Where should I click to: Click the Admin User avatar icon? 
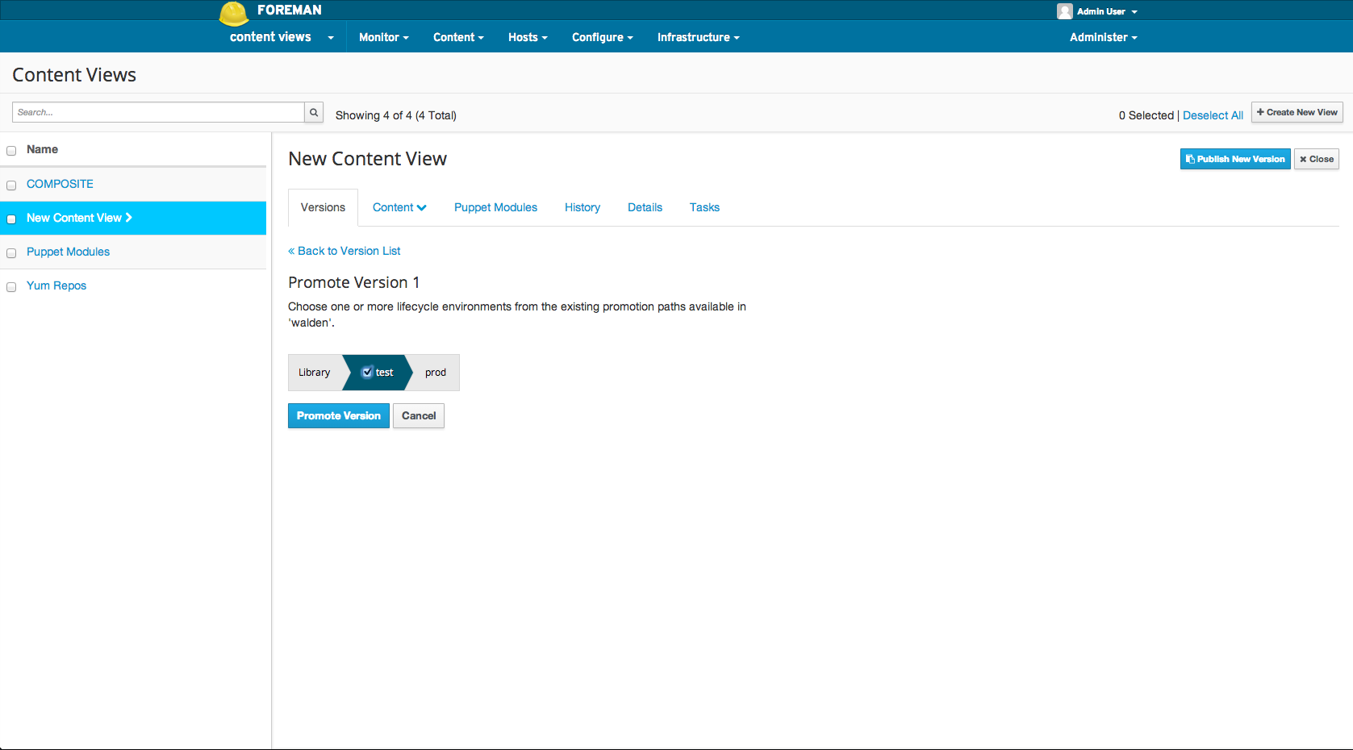[1064, 11]
